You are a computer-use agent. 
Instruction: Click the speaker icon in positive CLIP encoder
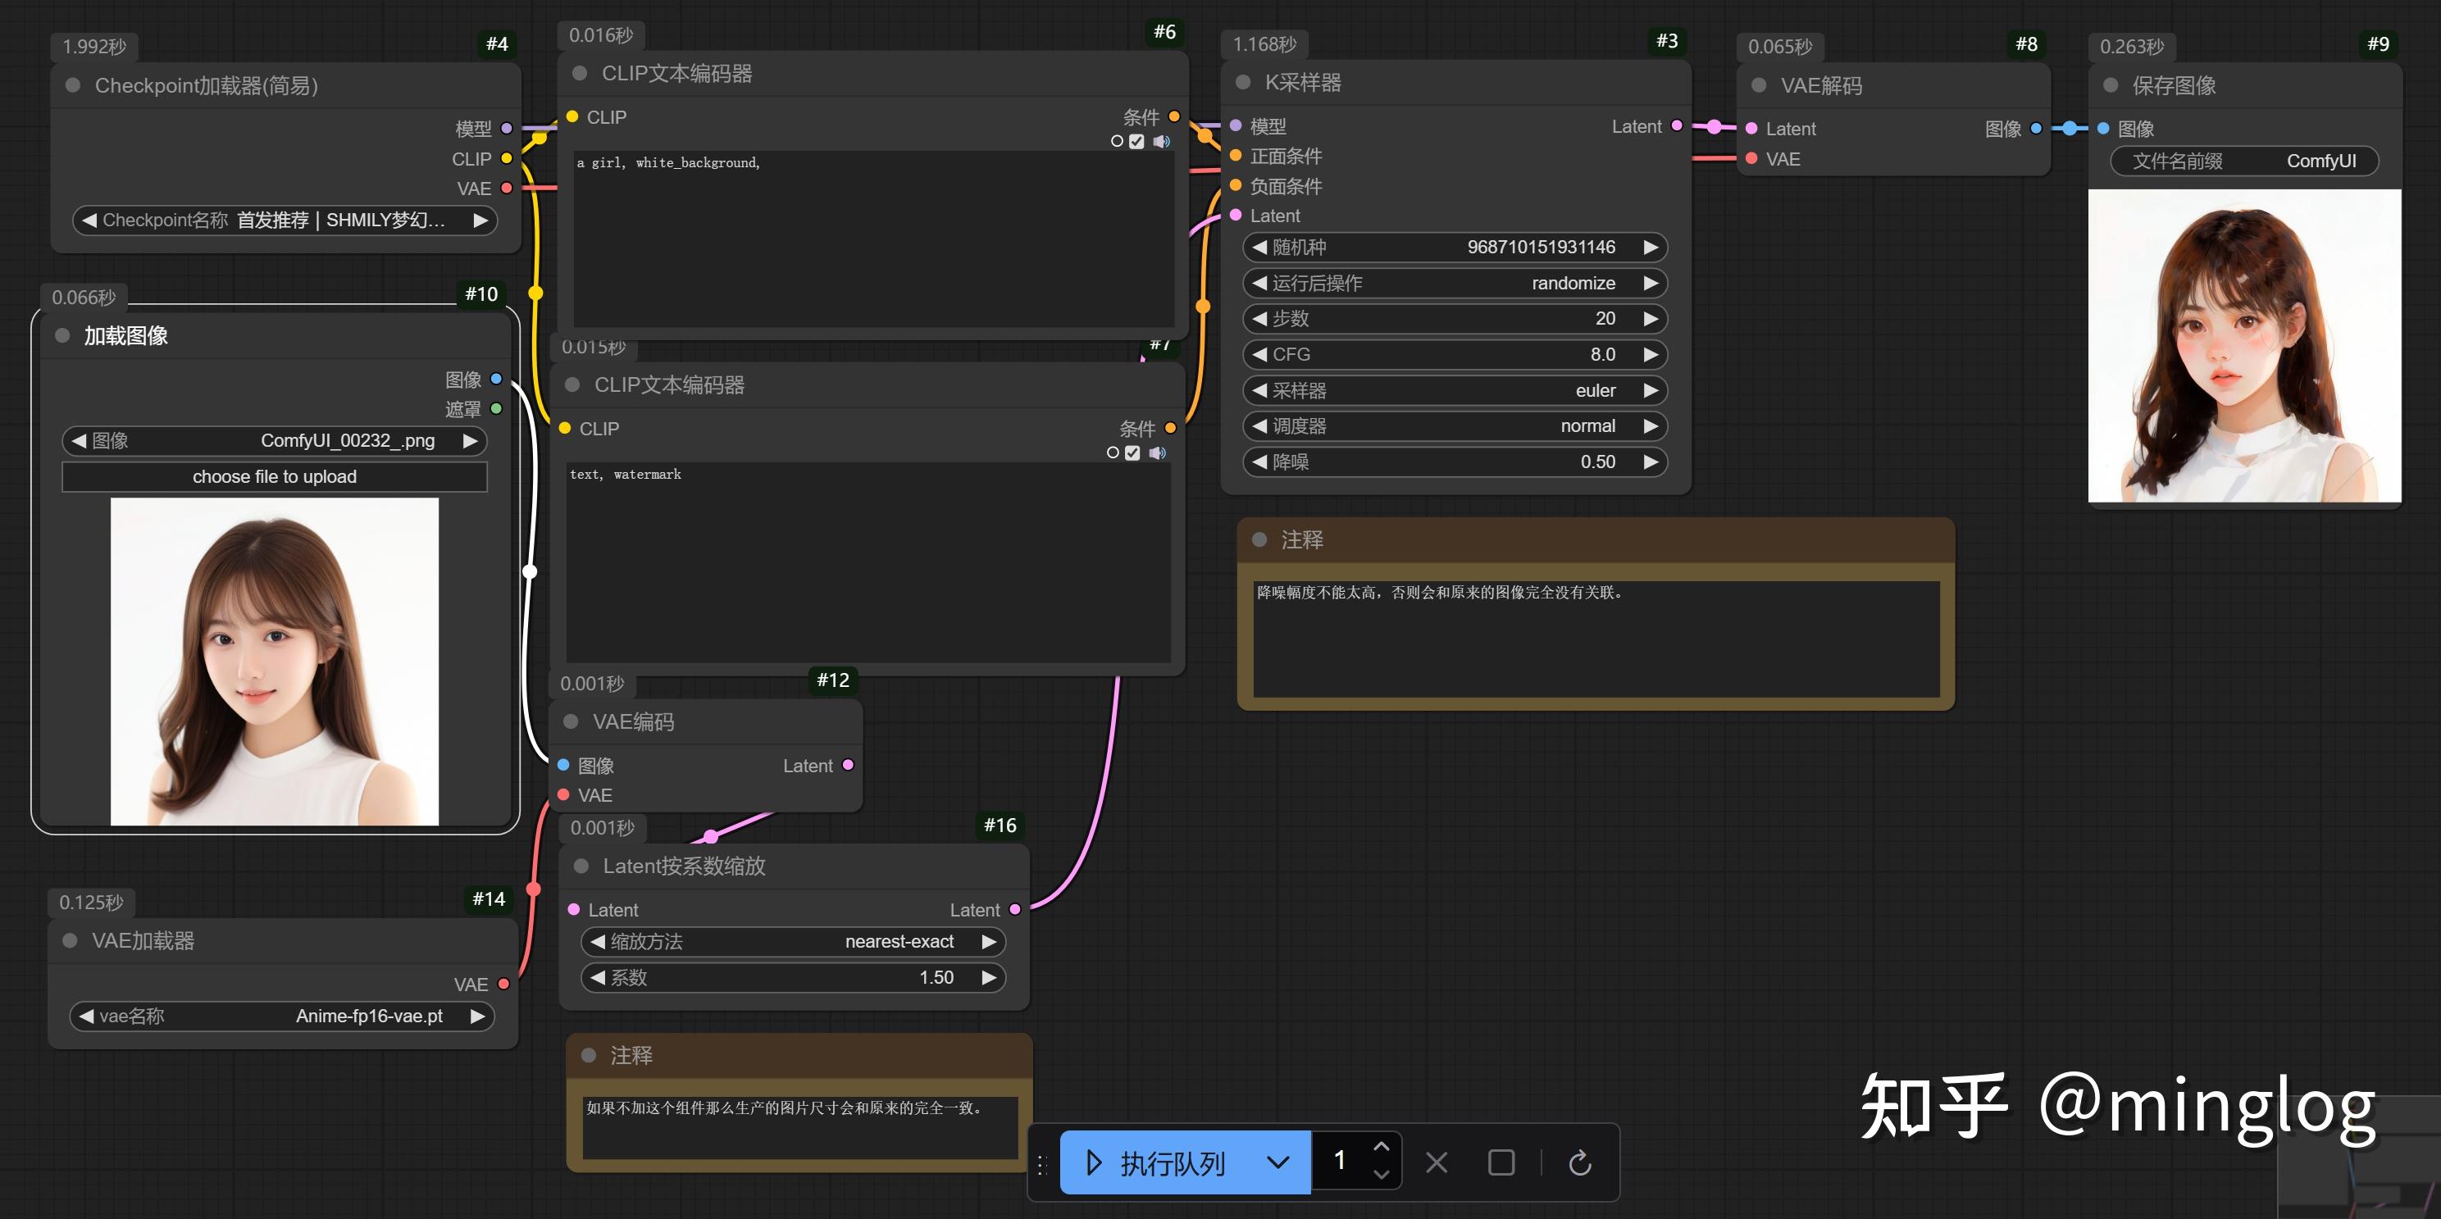(1161, 142)
